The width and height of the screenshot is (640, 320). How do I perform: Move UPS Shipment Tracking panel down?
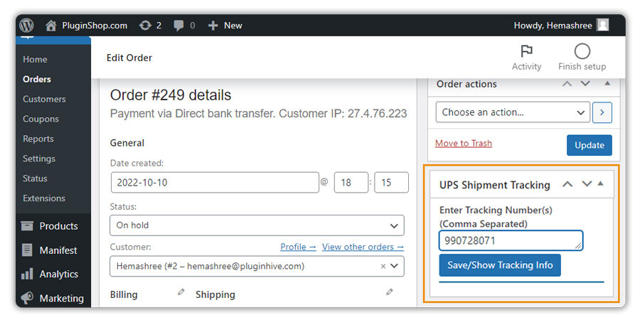(x=587, y=184)
